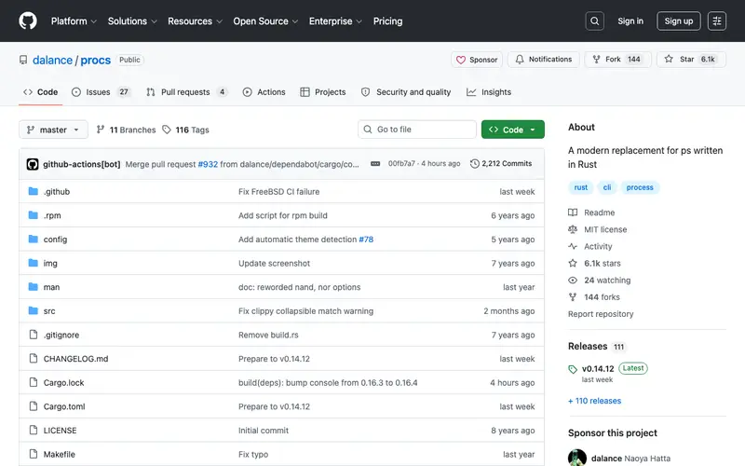Select the cli topic tag
The height and width of the screenshot is (466, 745).
click(x=607, y=187)
